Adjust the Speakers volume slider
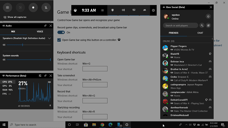228x128 pixels. coord(29,45)
